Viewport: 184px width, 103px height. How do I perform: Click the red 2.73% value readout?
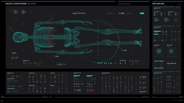pos(92,90)
